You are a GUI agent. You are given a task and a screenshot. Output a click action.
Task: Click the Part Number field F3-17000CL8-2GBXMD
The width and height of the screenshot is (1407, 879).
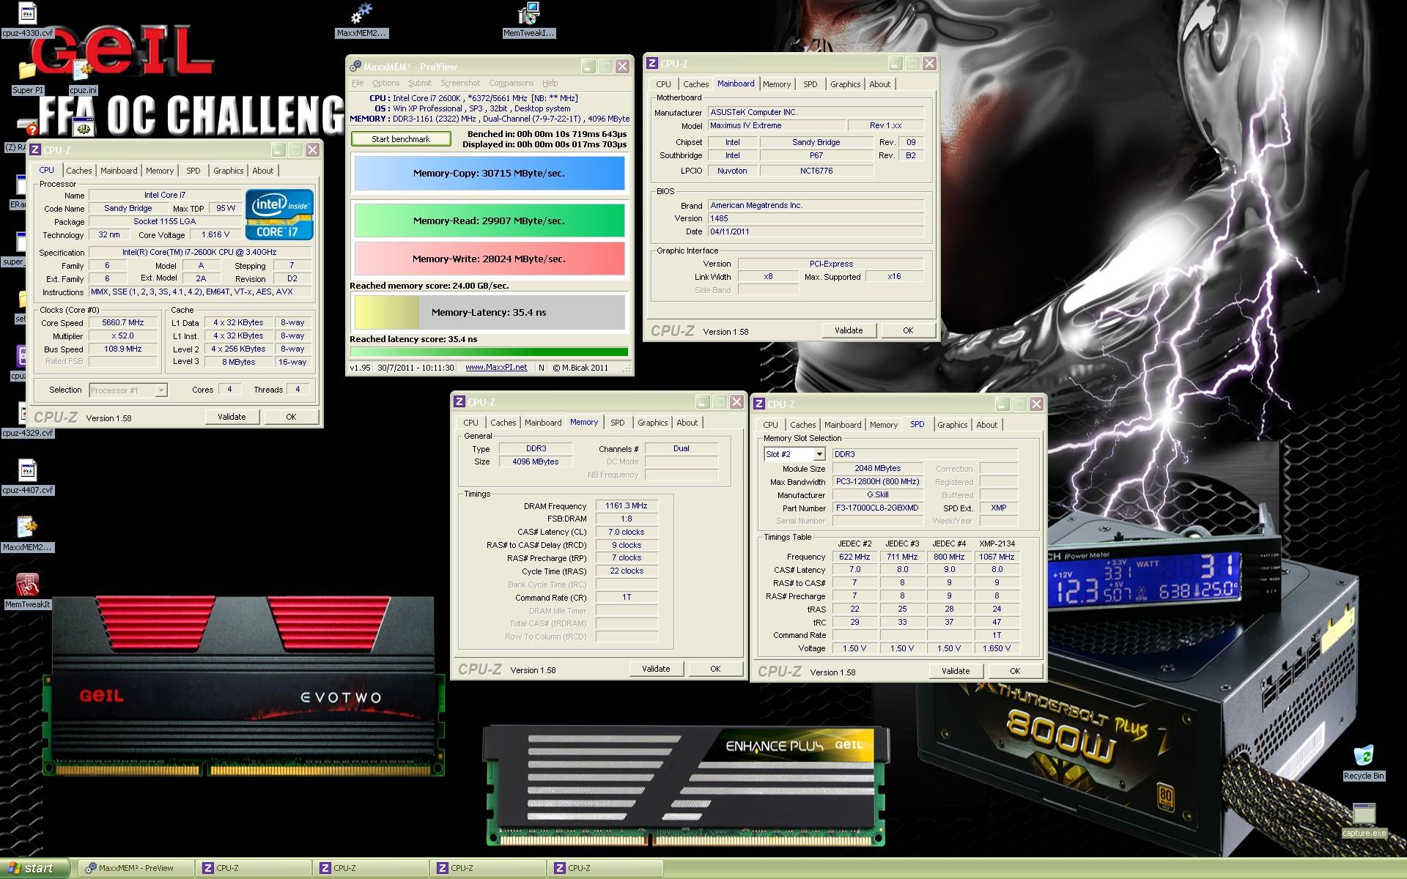click(877, 508)
